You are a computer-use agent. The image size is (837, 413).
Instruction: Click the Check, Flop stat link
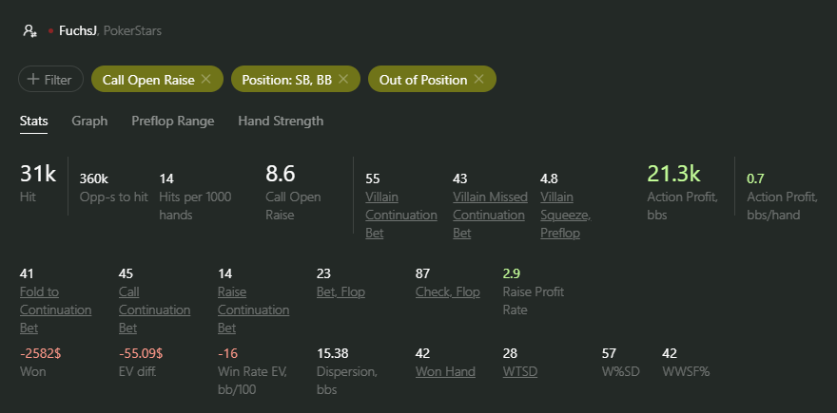[447, 292]
